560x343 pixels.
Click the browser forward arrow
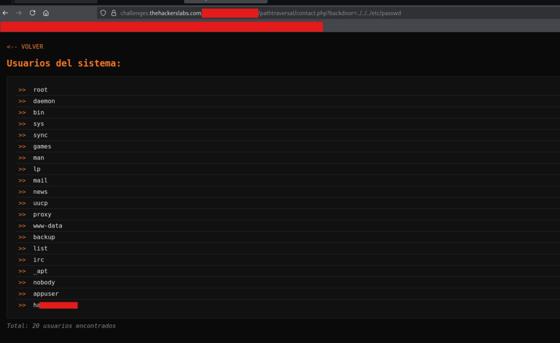(x=19, y=13)
